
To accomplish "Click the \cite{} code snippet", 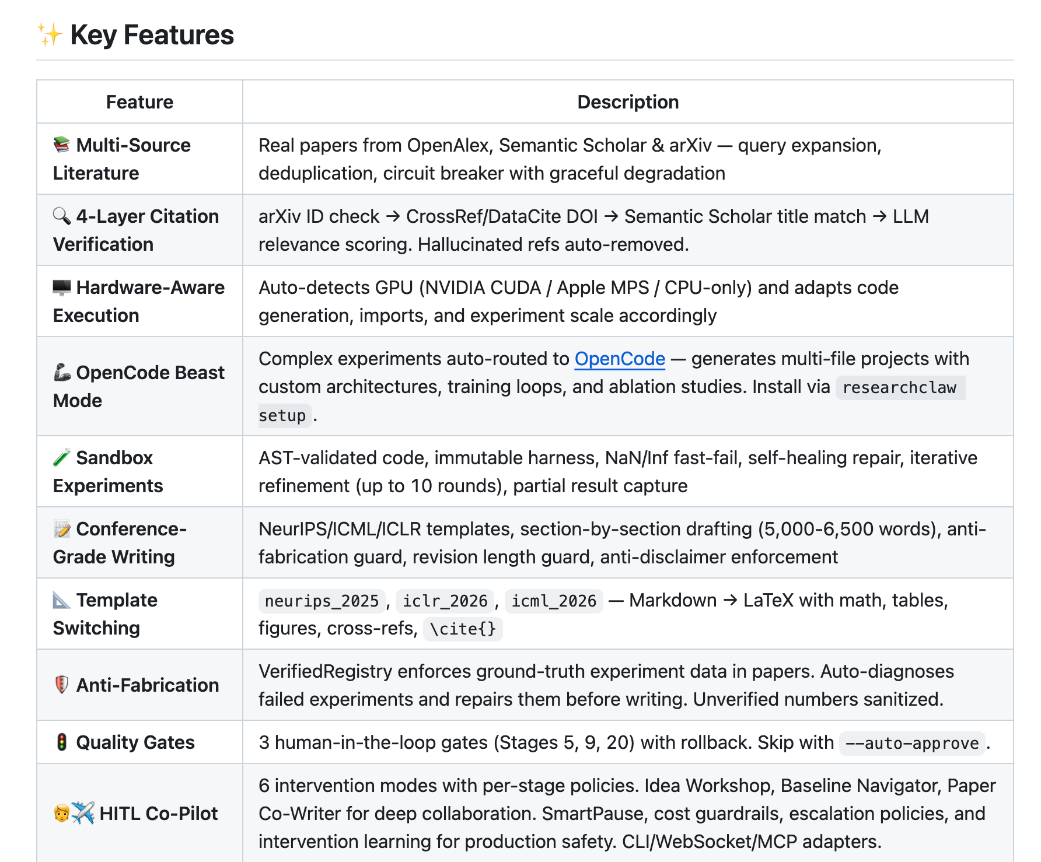I will pos(463,629).
